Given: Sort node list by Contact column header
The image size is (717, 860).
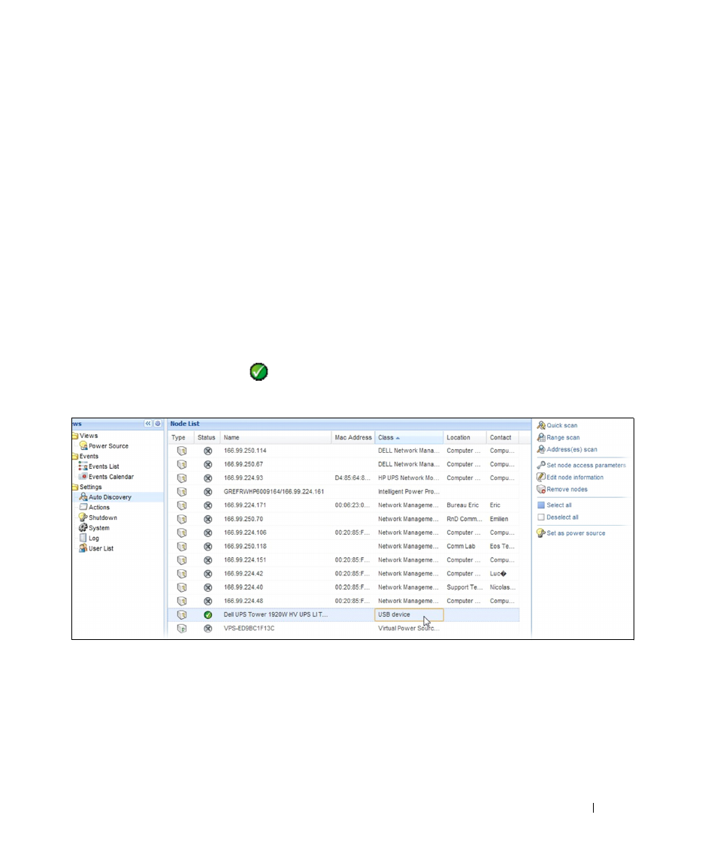Looking at the screenshot, I should pos(502,438).
